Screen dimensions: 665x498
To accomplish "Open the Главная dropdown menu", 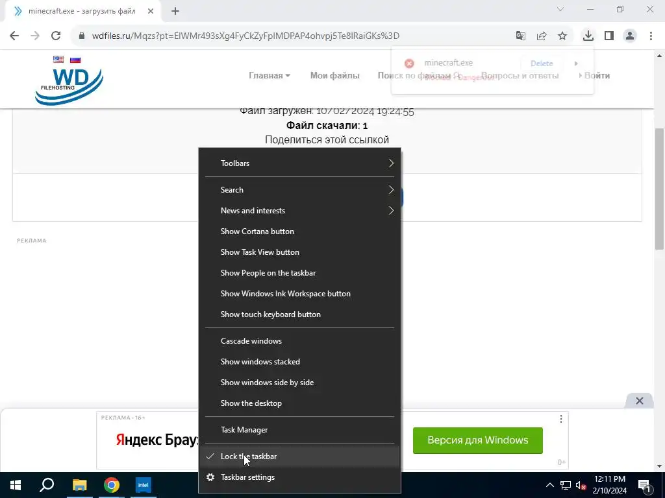I will tap(270, 76).
